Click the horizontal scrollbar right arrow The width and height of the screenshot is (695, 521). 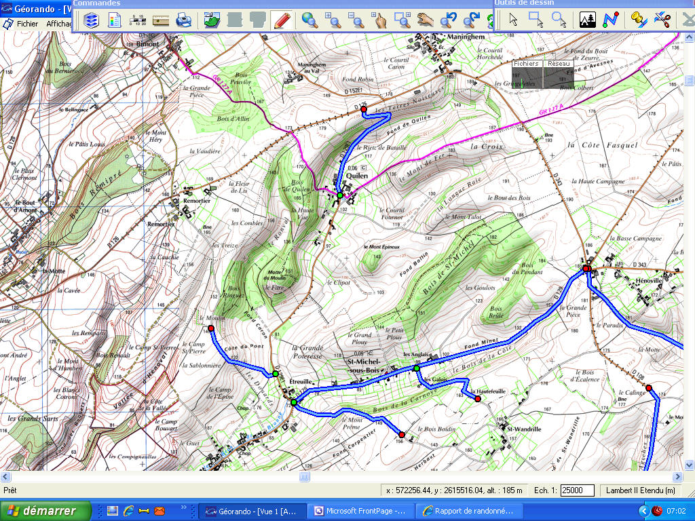point(678,477)
